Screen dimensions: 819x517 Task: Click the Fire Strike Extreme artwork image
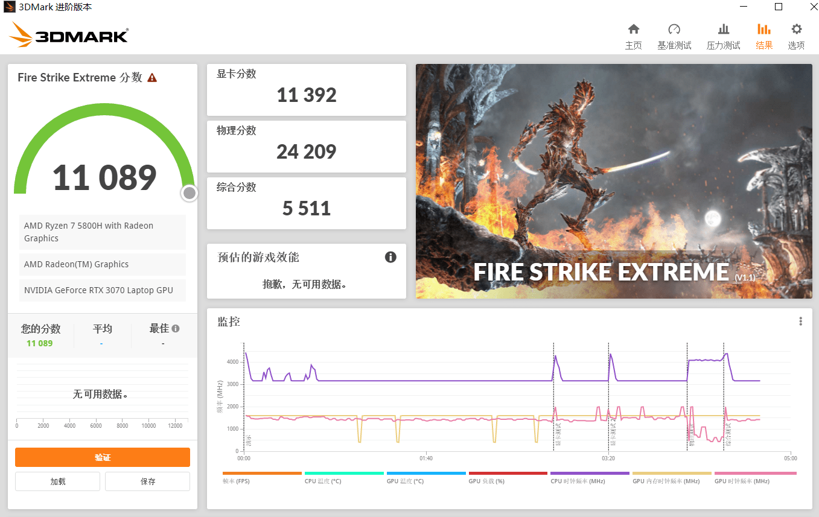pyautogui.click(x=614, y=181)
